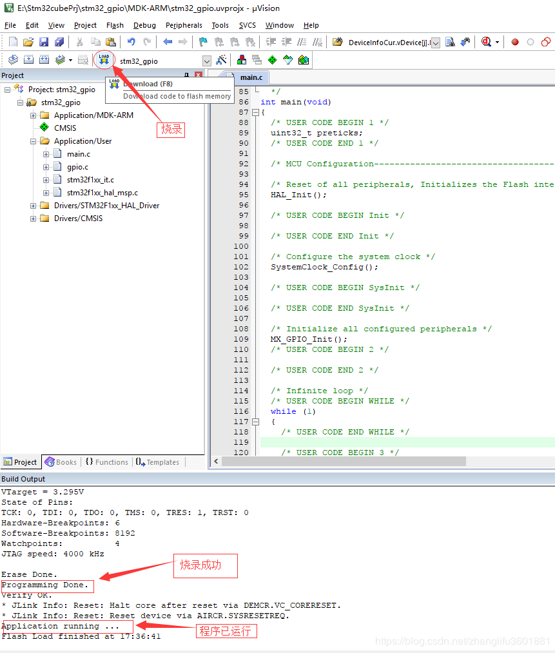Click the Save All icon
The image size is (555, 653).
(x=59, y=42)
